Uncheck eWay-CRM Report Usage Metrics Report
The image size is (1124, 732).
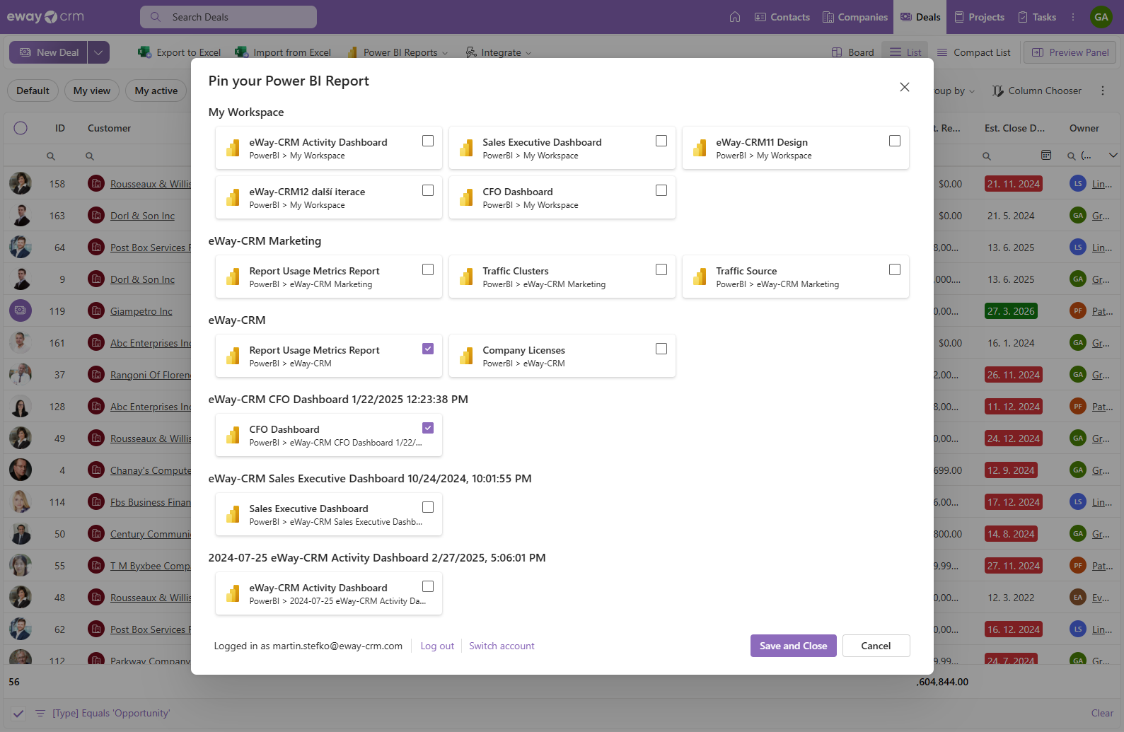428,349
